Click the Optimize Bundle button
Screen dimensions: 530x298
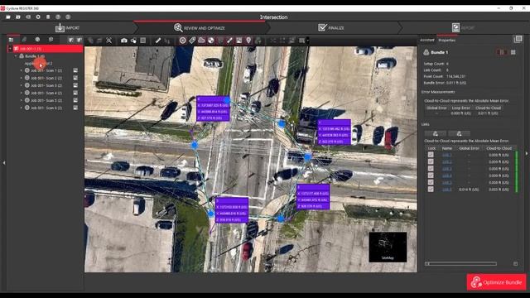click(497, 282)
